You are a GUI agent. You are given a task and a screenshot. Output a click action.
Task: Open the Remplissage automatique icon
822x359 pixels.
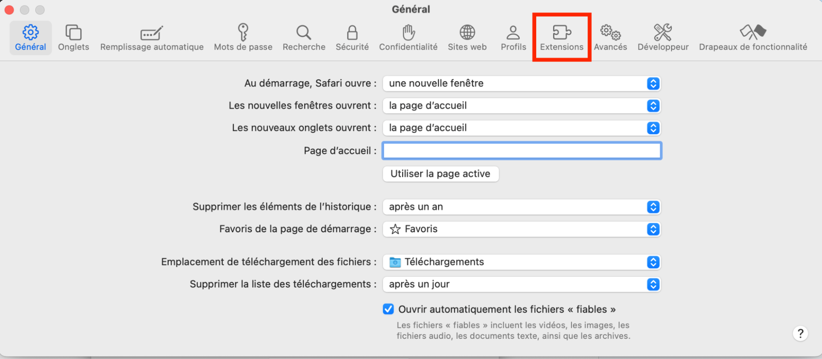click(x=152, y=33)
